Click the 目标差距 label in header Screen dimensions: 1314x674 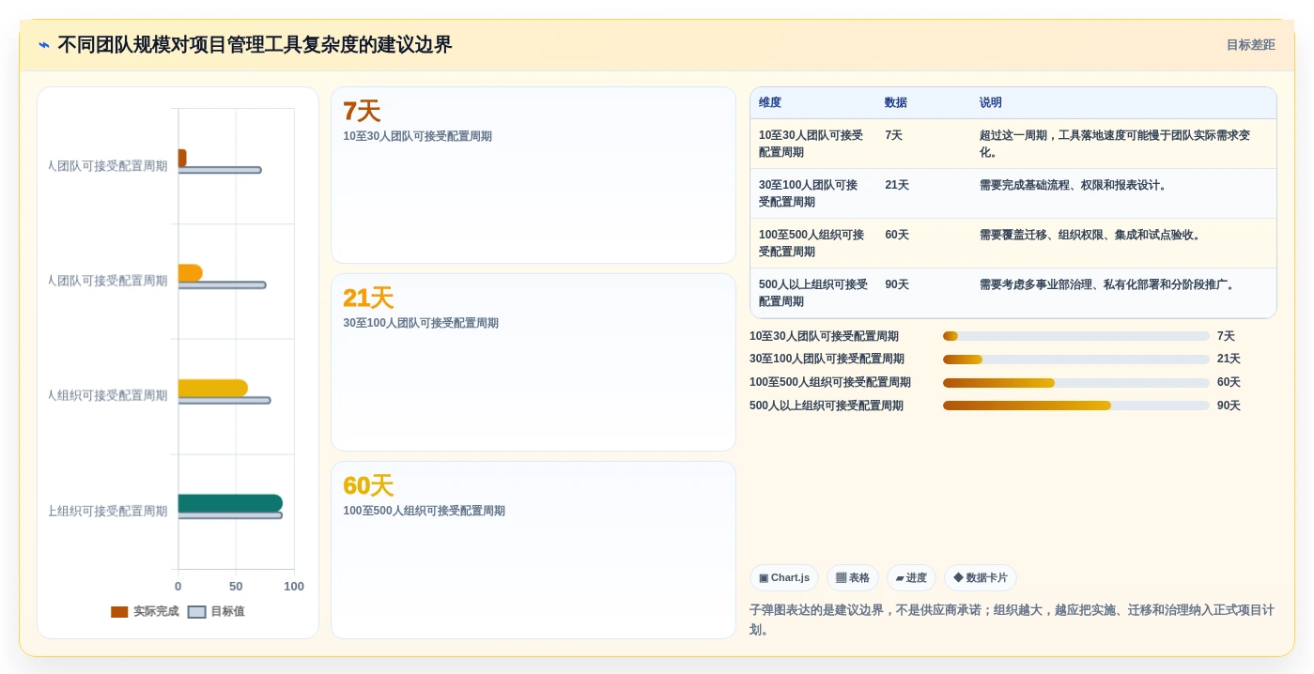pyautogui.click(x=1250, y=45)
